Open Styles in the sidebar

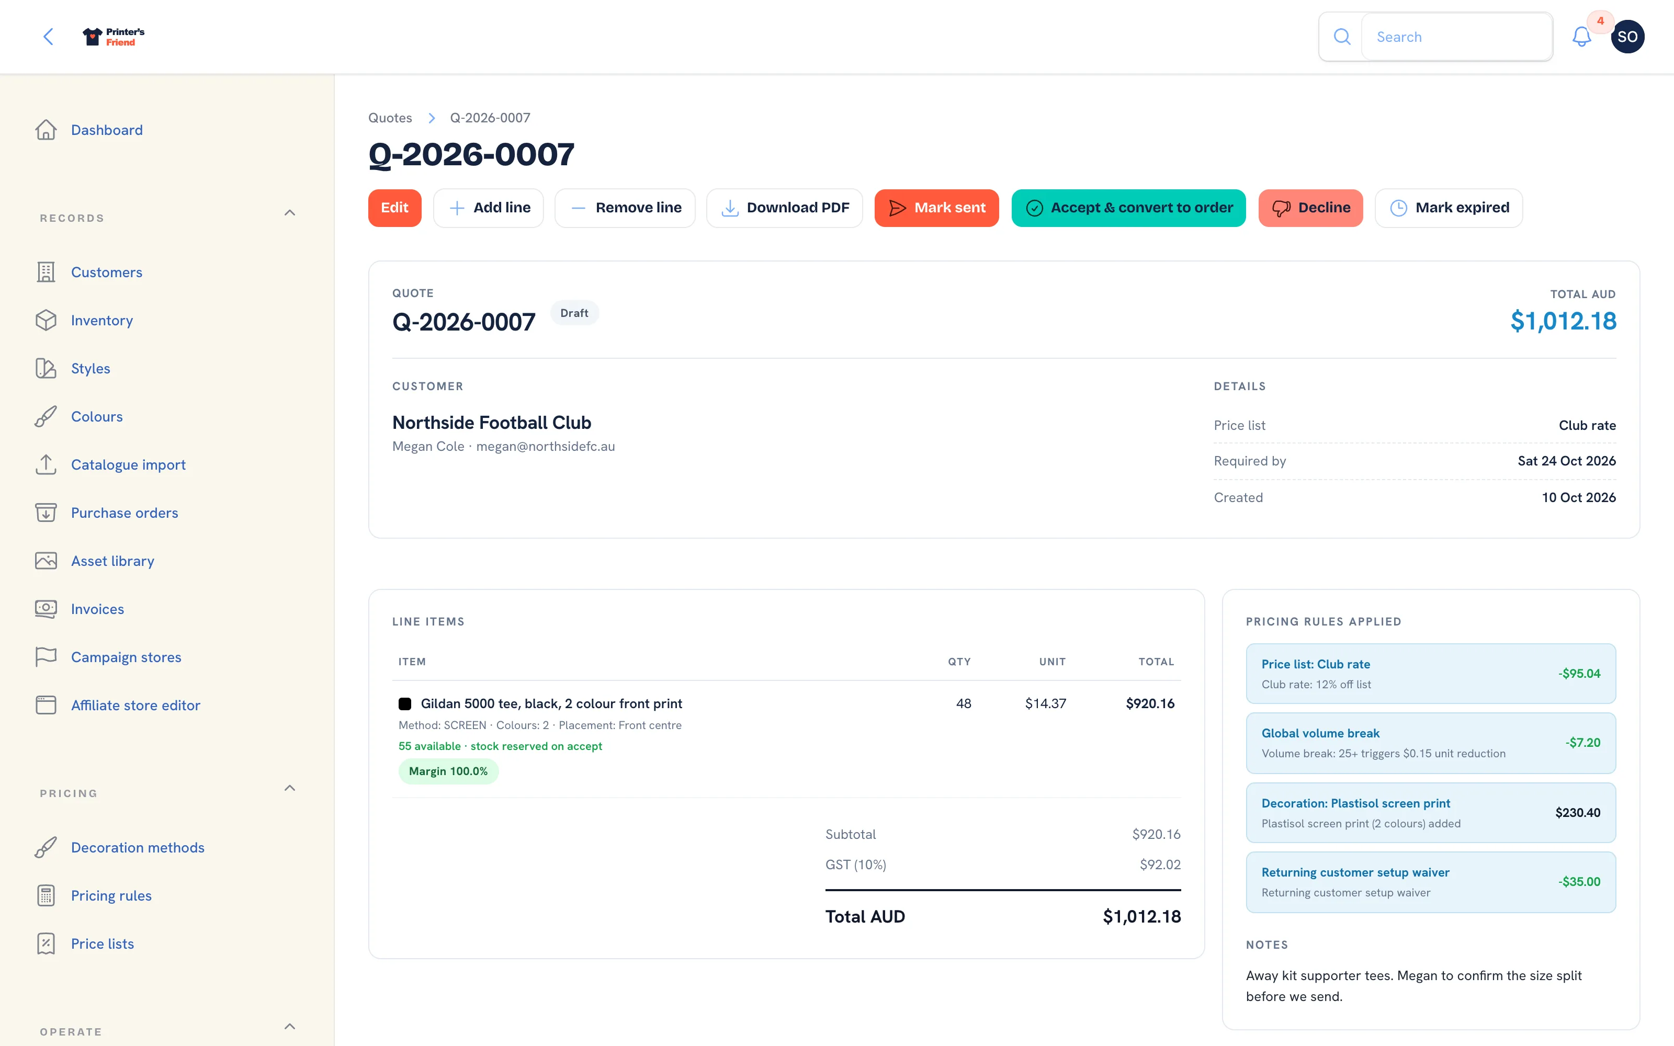click(x=91, y=368)
